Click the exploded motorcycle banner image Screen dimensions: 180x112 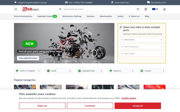(x=64, y=43)
